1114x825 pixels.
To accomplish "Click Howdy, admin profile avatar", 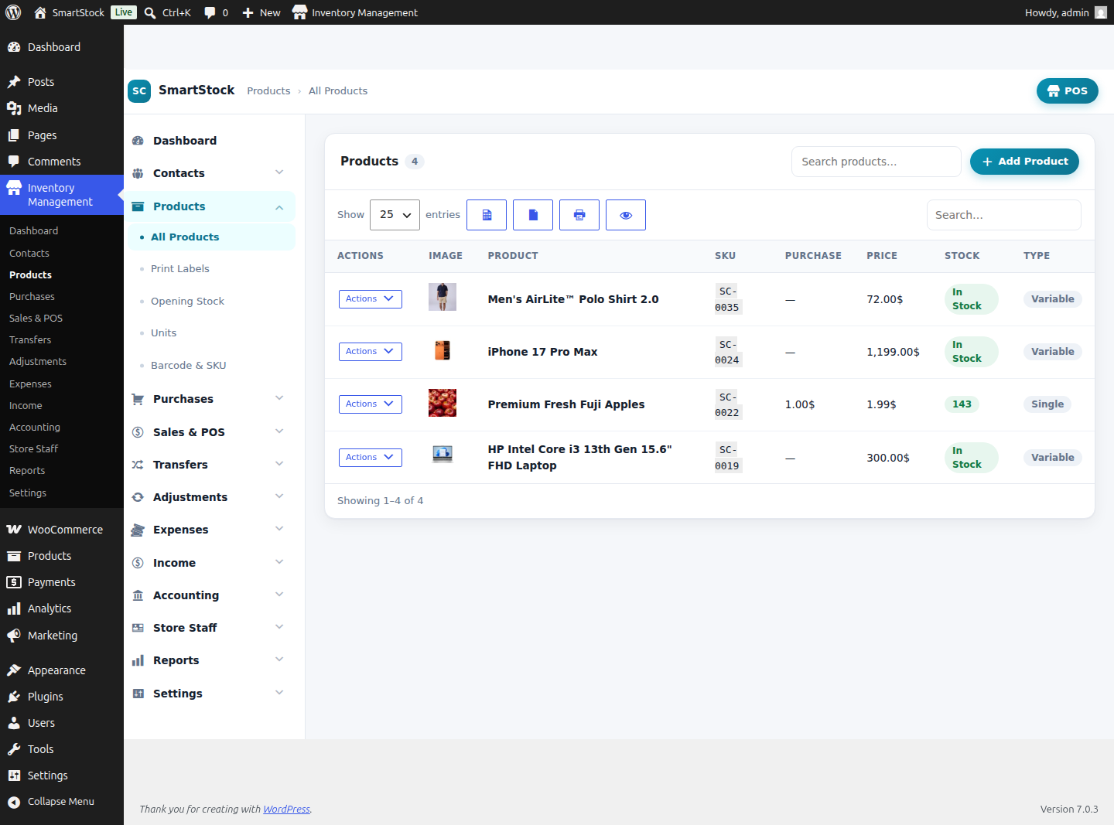I will [1100, 12].
